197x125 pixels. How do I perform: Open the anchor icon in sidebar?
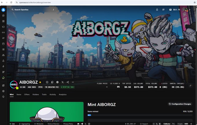tap(3, 61)
